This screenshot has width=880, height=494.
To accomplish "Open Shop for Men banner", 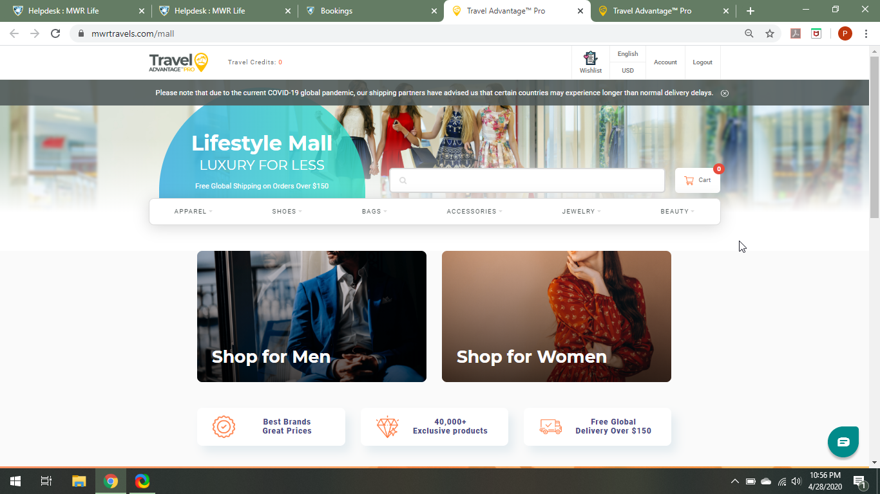I will [312, 316].
